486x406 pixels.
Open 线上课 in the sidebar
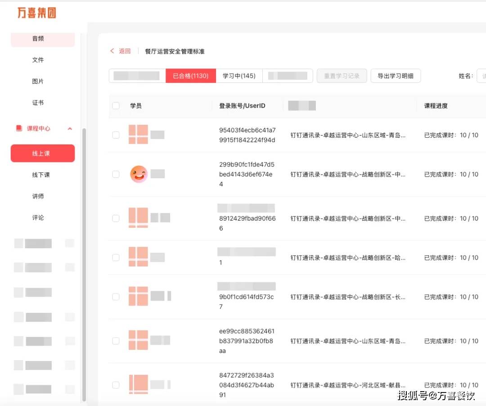coord(43,153)
